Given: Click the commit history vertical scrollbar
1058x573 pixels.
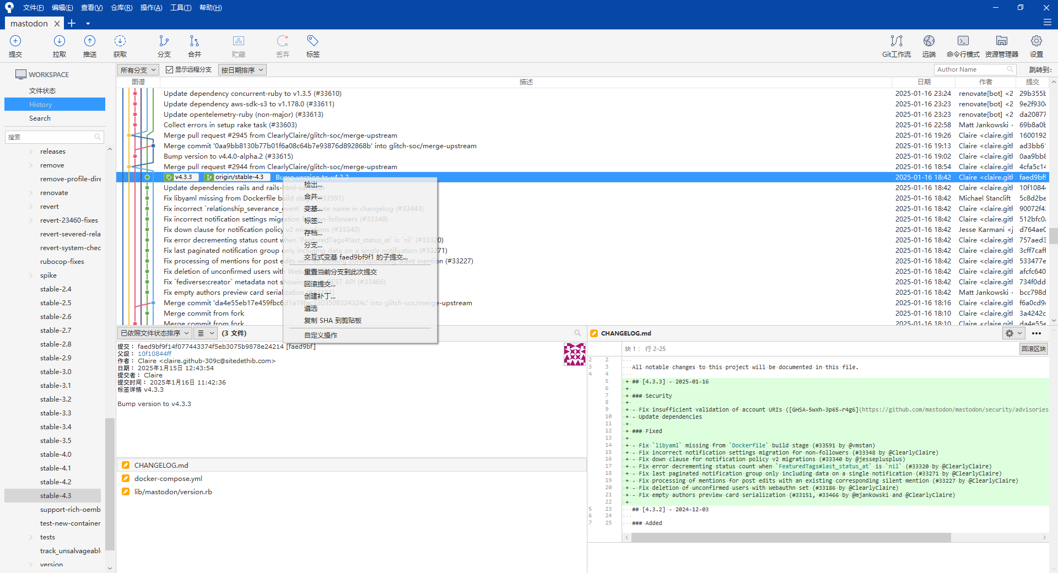Looking at the screenshot, I should tap(1053, 236).
